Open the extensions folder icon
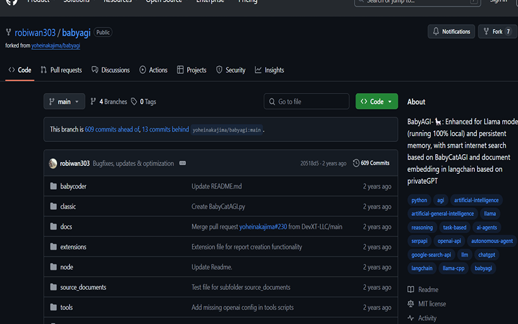The width and height of the screenshot is (518, 324). [53, 247]
